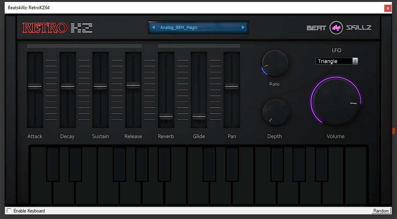Click the Glide slider handle
The image size is (397, 219).
click(x=199, y=117)
